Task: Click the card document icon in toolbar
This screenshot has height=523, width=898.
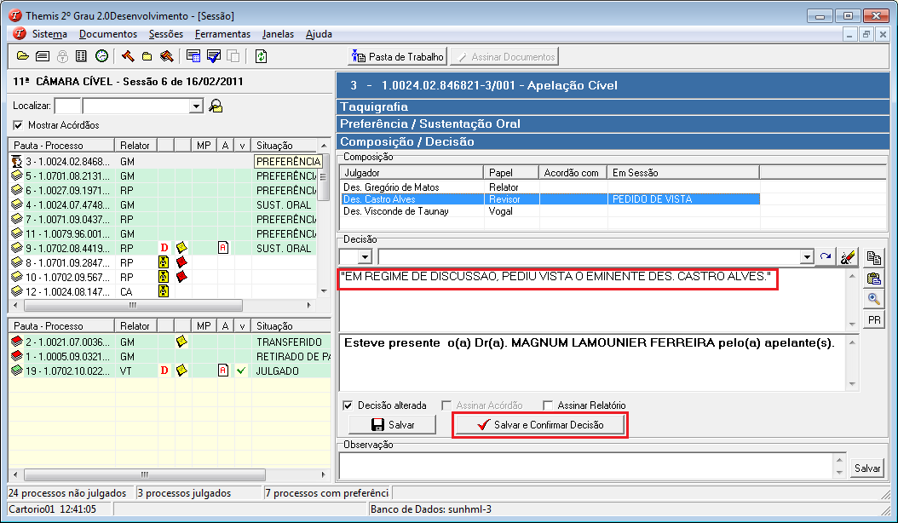Action: (x=43, y=56)
